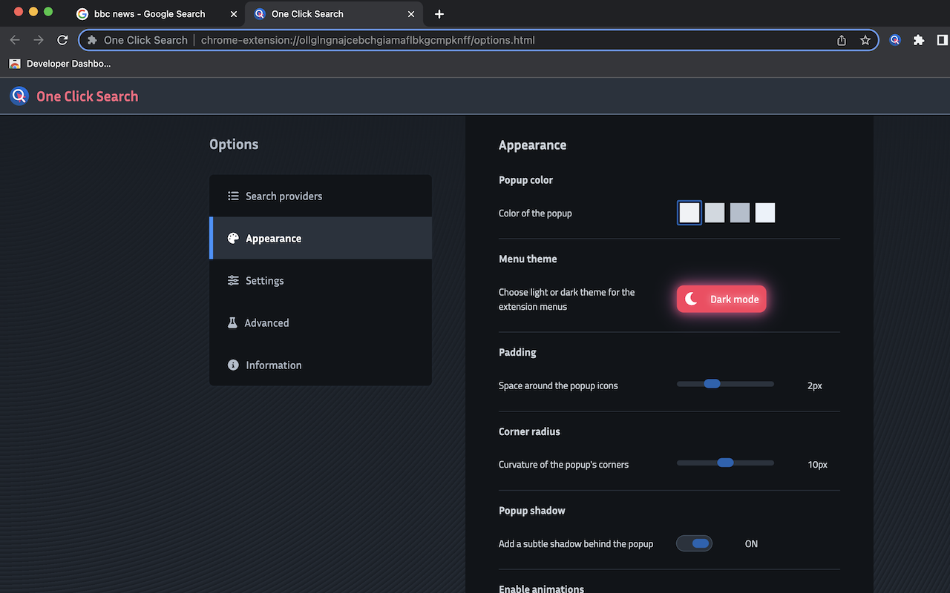Screen dimensions: 950x593
Task: Click the extension puzzle icon in address bar
Action: pyautogui.click(x=92, y=40)
